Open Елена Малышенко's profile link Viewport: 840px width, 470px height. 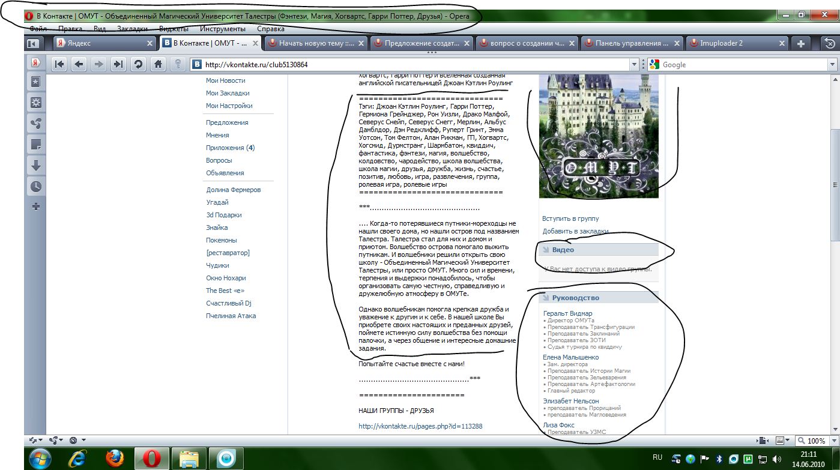[571, 357]
